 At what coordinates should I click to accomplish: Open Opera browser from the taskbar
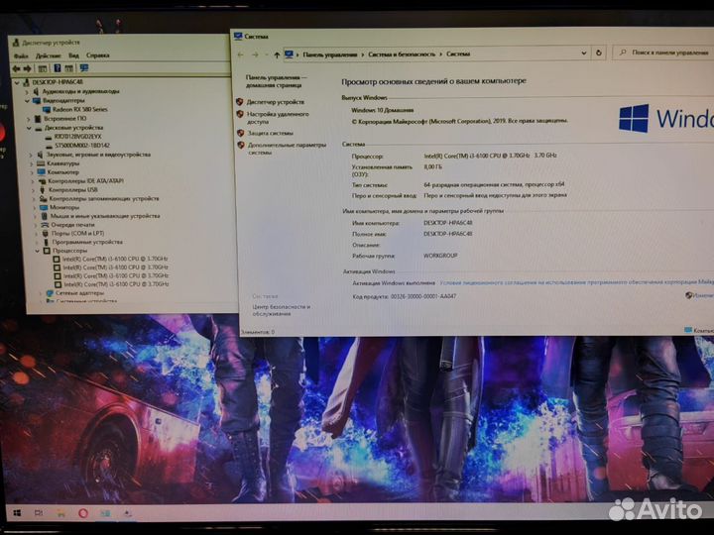tap(83, 513)
